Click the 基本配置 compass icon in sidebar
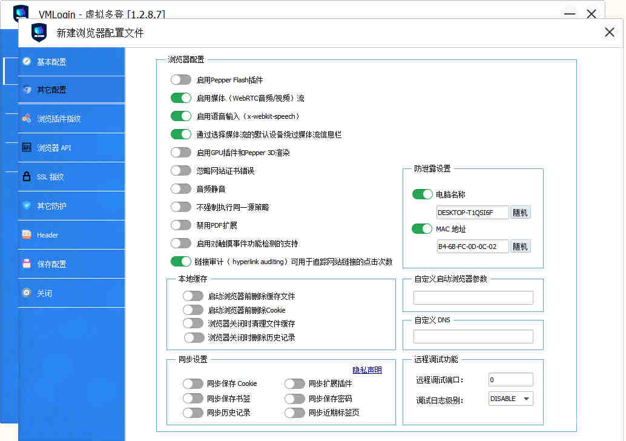 [x=27, y=61]
